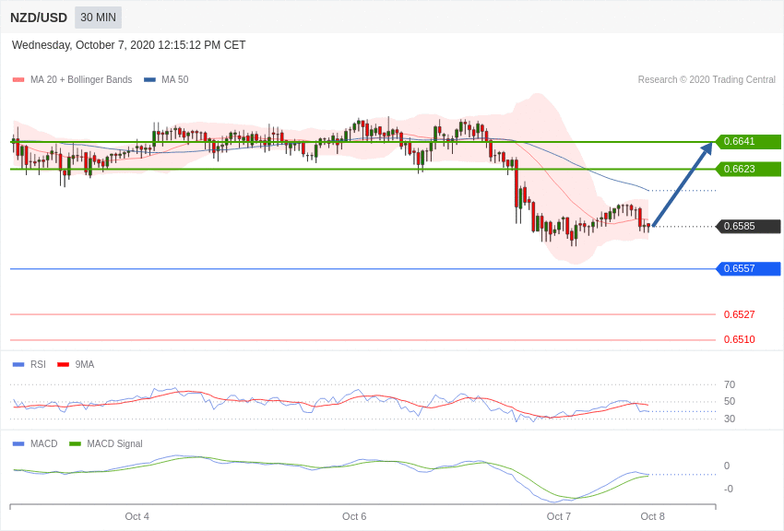
Task: Select the 0.6641 resistance price tag
Action: point(749,141)
